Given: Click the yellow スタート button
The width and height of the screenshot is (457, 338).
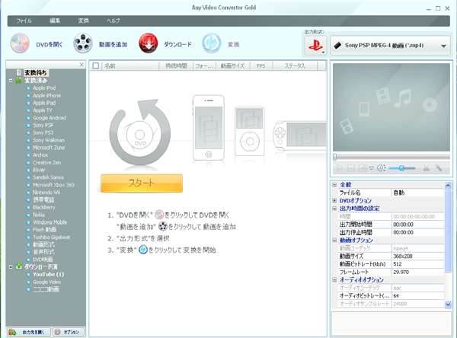Looking at the screenshot, I should click(x=142, y=183).
